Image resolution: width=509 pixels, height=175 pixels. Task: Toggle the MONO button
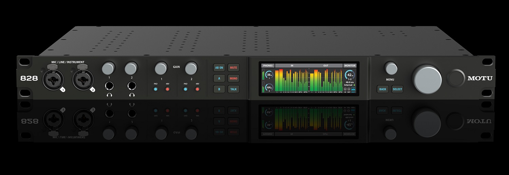(x=233, y=79)
